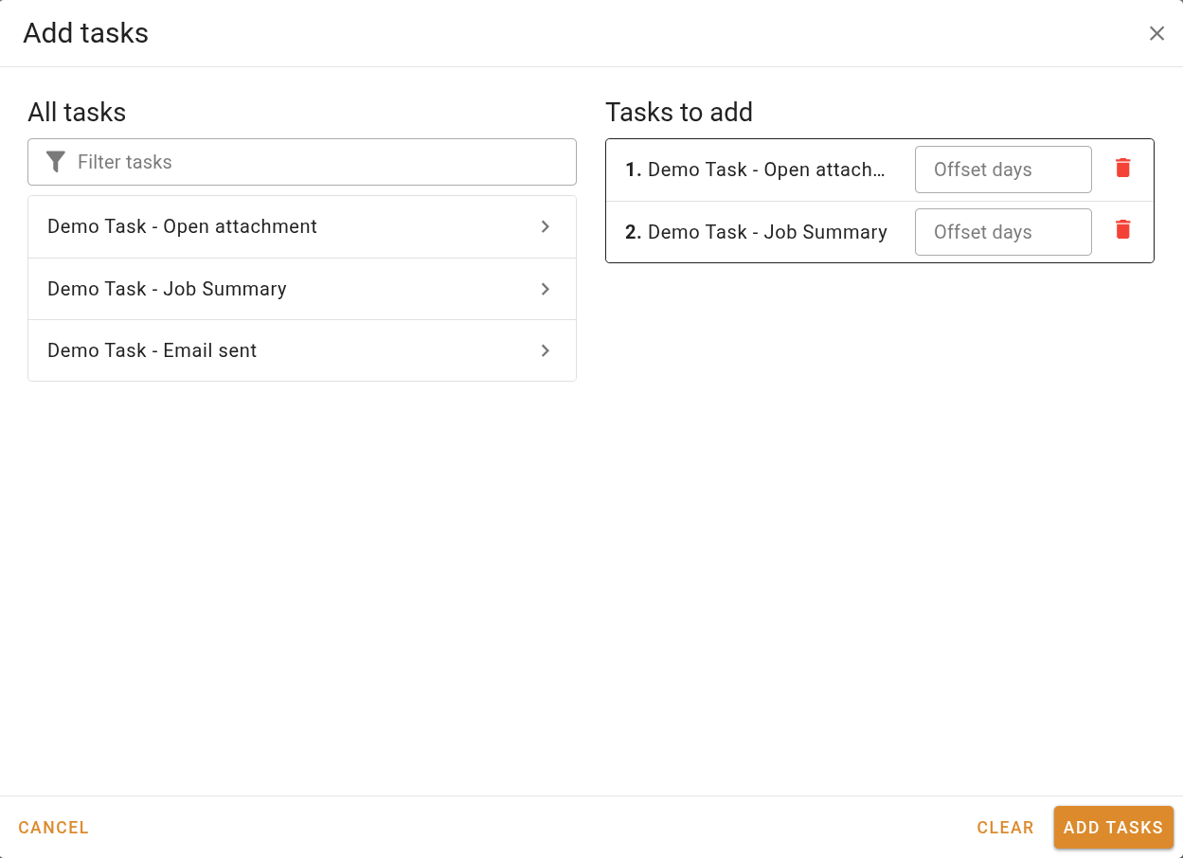Expand chevron for Demo Task - Email sent

[x=546, y=350]
